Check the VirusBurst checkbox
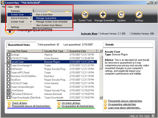The height and width of the screenshot is (118, 158). click(9, 80)
